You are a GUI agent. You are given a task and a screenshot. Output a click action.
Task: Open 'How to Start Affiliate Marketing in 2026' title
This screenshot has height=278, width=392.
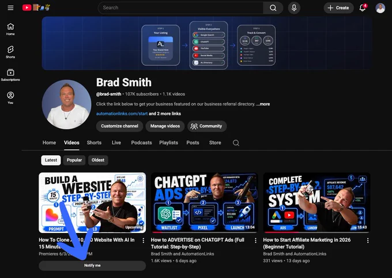point(307,243)
